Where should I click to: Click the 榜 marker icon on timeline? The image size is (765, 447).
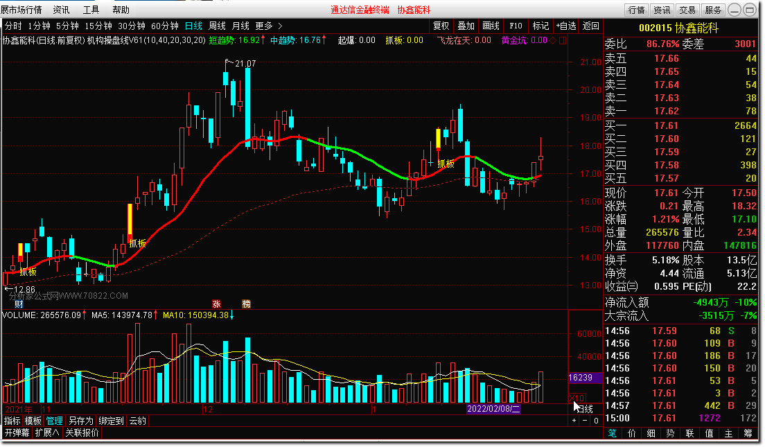point(247,304)
